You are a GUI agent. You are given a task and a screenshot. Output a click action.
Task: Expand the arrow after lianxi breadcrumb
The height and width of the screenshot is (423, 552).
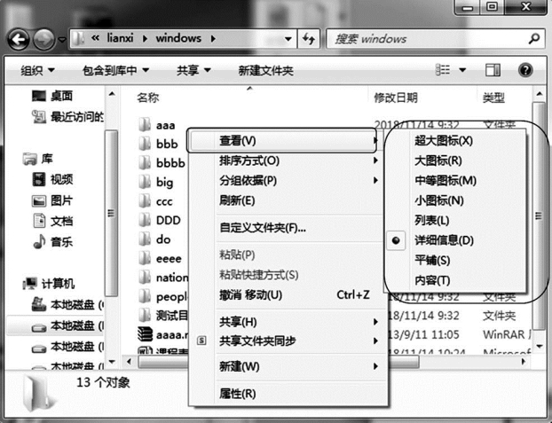pos(145,38)
